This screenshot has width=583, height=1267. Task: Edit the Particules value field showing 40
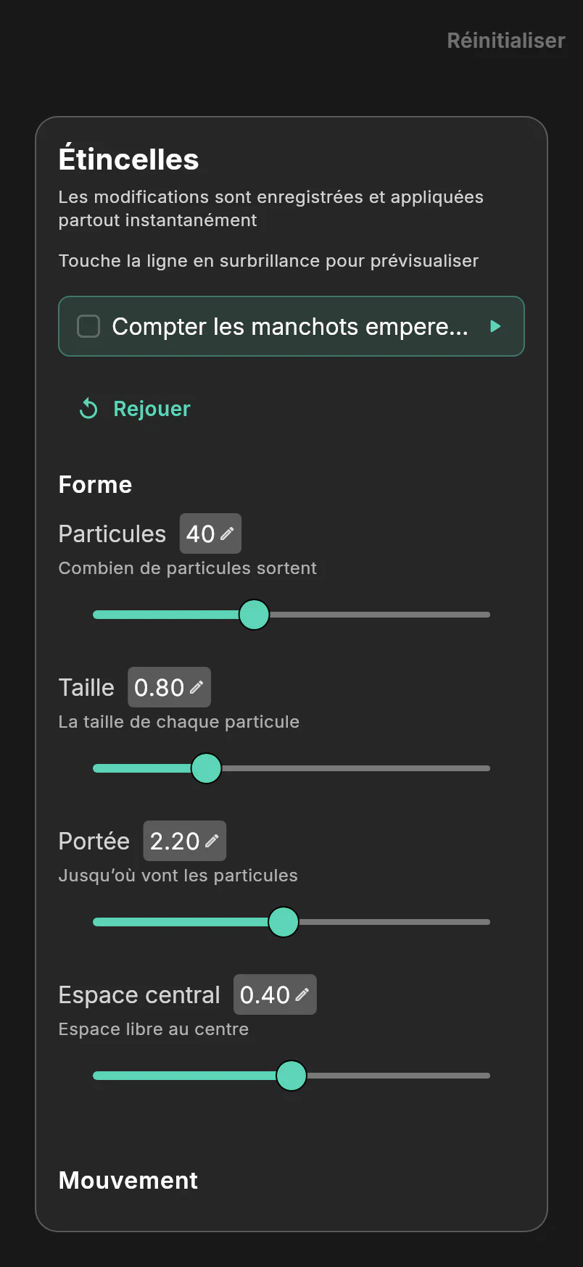(210, 533)
